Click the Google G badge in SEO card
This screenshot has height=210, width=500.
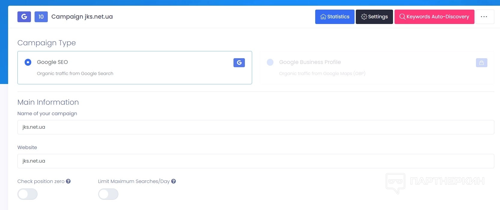(239, 63)
